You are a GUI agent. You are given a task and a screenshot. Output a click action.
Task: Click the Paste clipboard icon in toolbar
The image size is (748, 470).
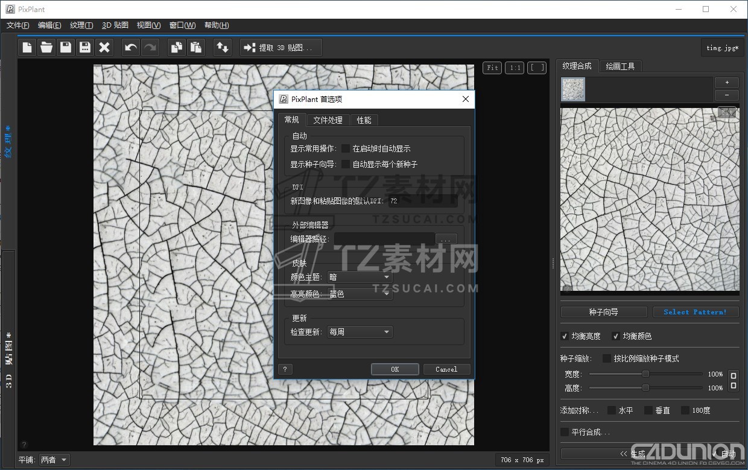[x=195, y=47]
